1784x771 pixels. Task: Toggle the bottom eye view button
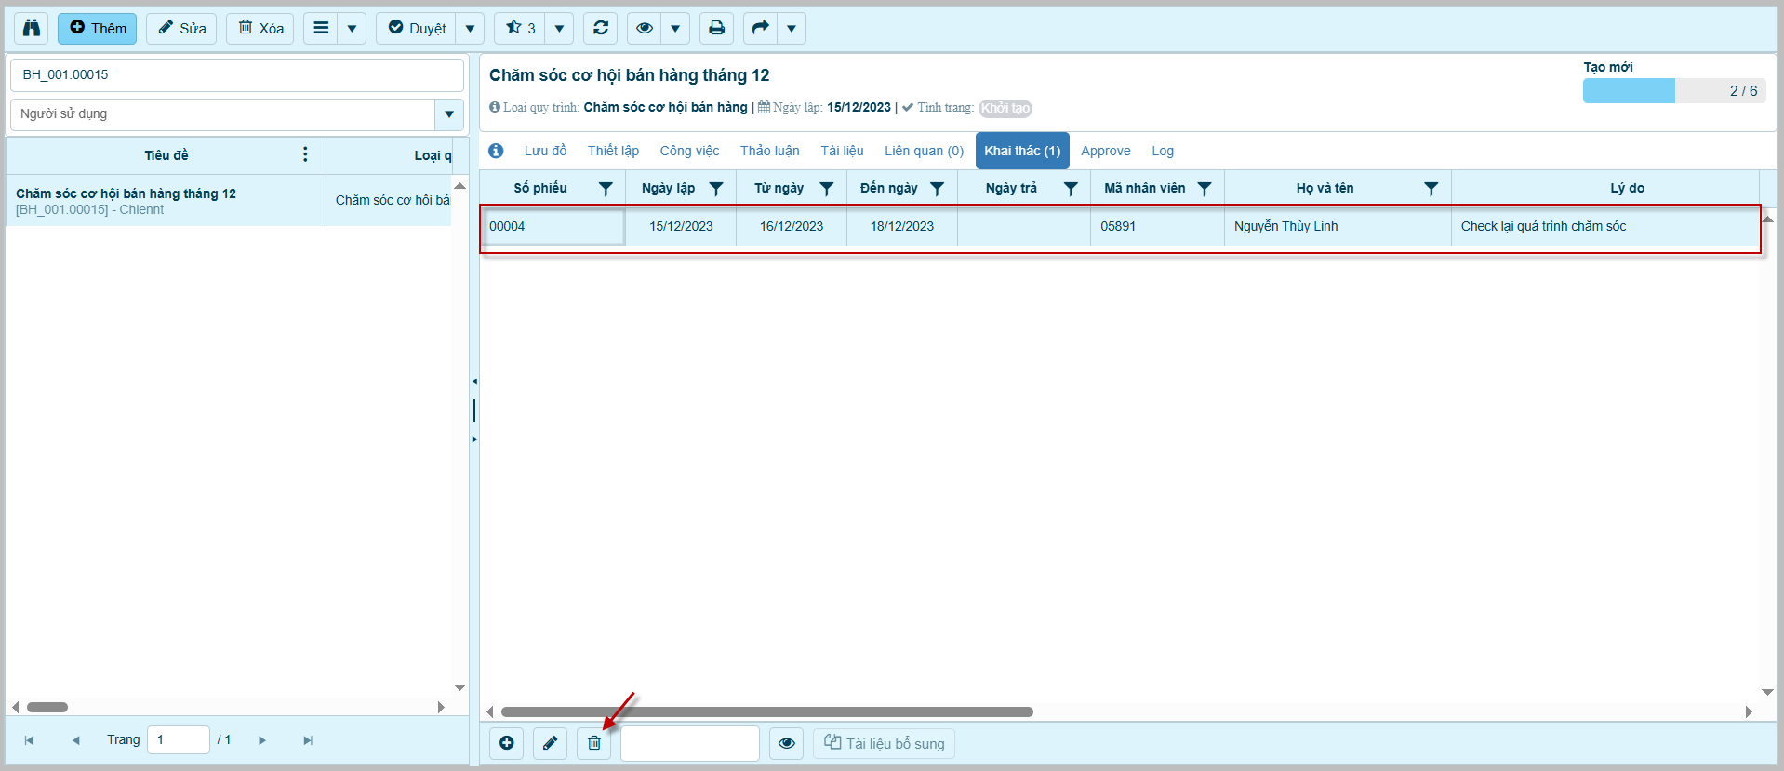[787, 743]
